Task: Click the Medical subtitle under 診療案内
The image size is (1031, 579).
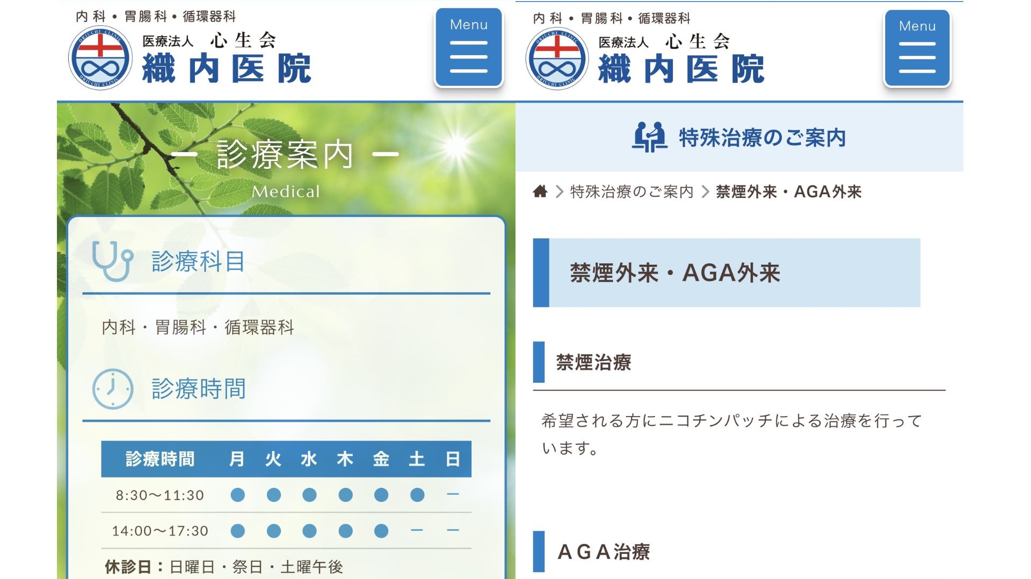Action: click(x=287, y=191)
